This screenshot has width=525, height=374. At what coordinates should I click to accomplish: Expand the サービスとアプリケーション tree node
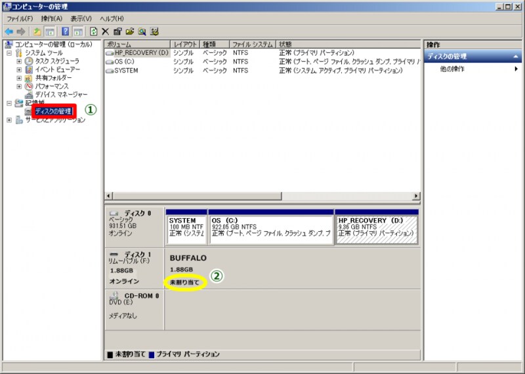coord(9,120)
